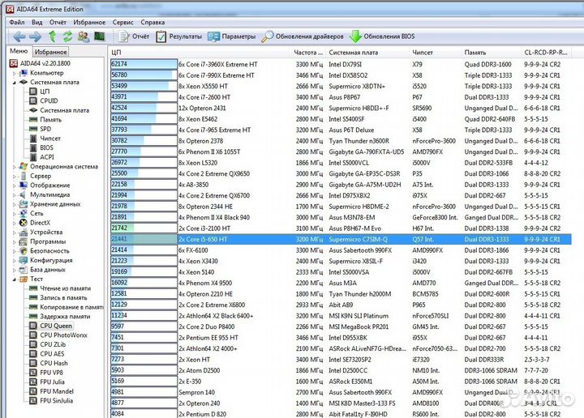The width and height of the screenshot is (584, 418).
Task: Select the Конфигурация tree item
Action: tap(45, 260)
